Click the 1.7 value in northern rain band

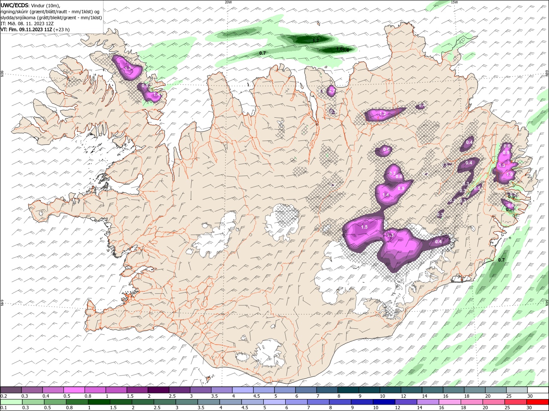click(316, 40)
